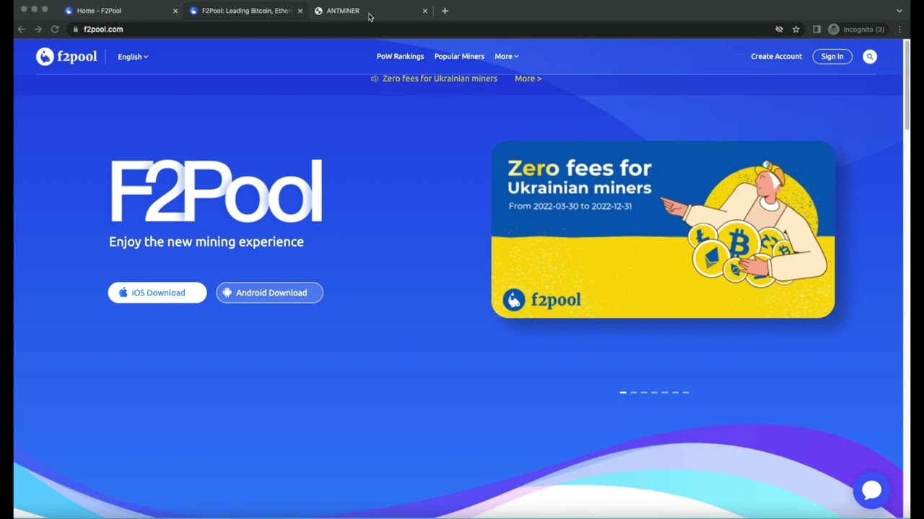Close the Home - F2Pool tab
The image size is (924, 519).
pyautogui.click(x=175, y=11)
